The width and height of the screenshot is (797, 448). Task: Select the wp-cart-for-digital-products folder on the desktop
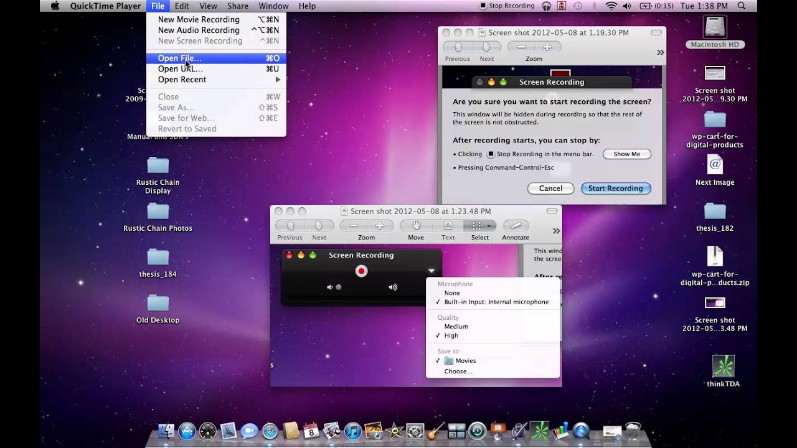[x=715, y=119]
